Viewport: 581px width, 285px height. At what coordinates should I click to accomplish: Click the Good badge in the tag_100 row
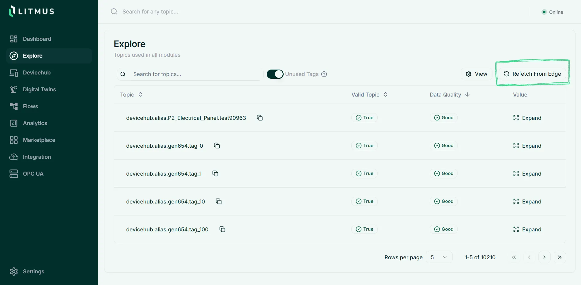tap(443, 229)
